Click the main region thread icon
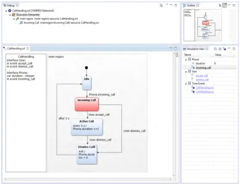The image size is (240, 184). (x=17, y=19)
